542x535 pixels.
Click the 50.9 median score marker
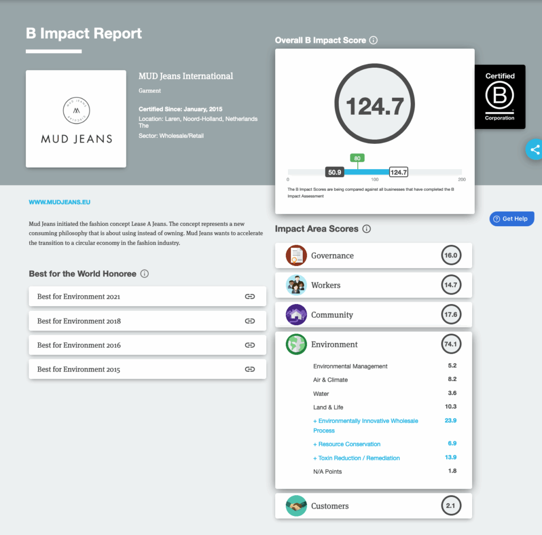click(335, 172)
